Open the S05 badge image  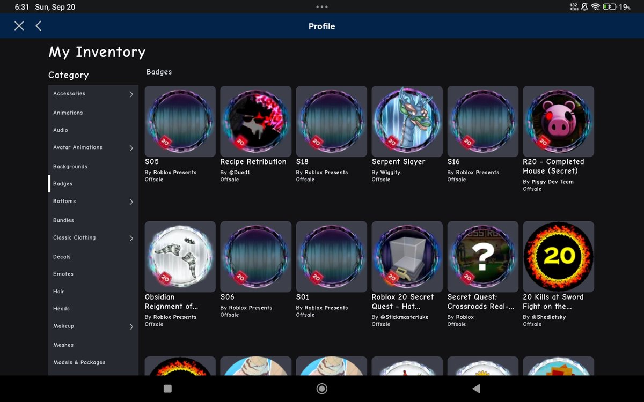[x=180, y=121]
